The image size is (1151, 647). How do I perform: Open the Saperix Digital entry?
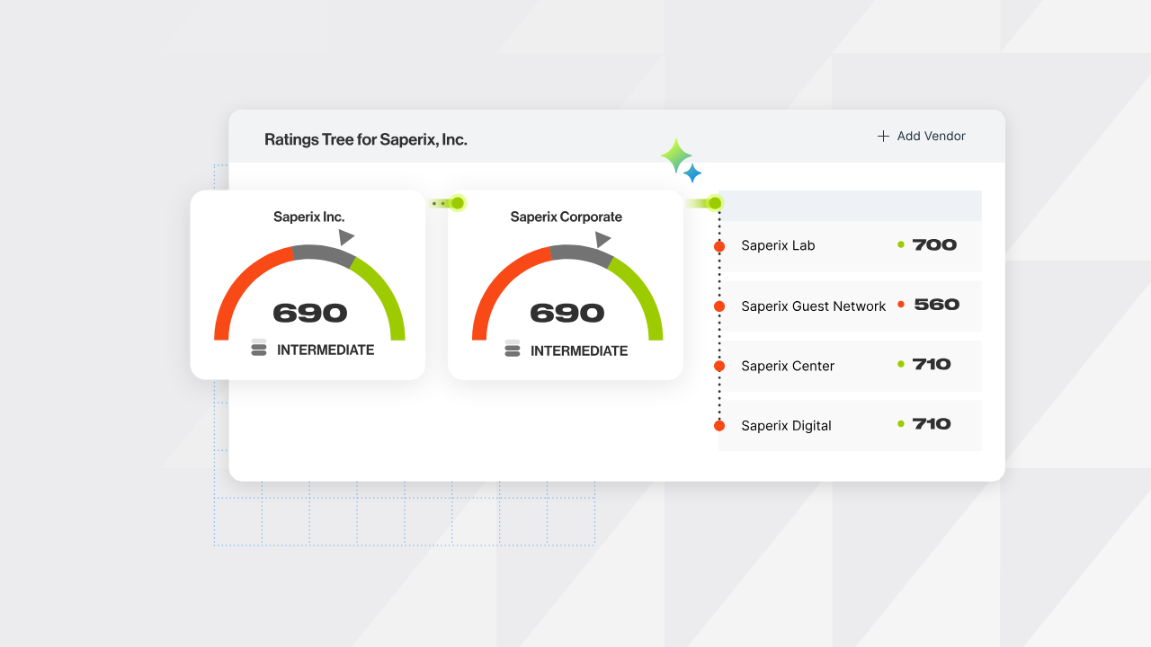850,425
